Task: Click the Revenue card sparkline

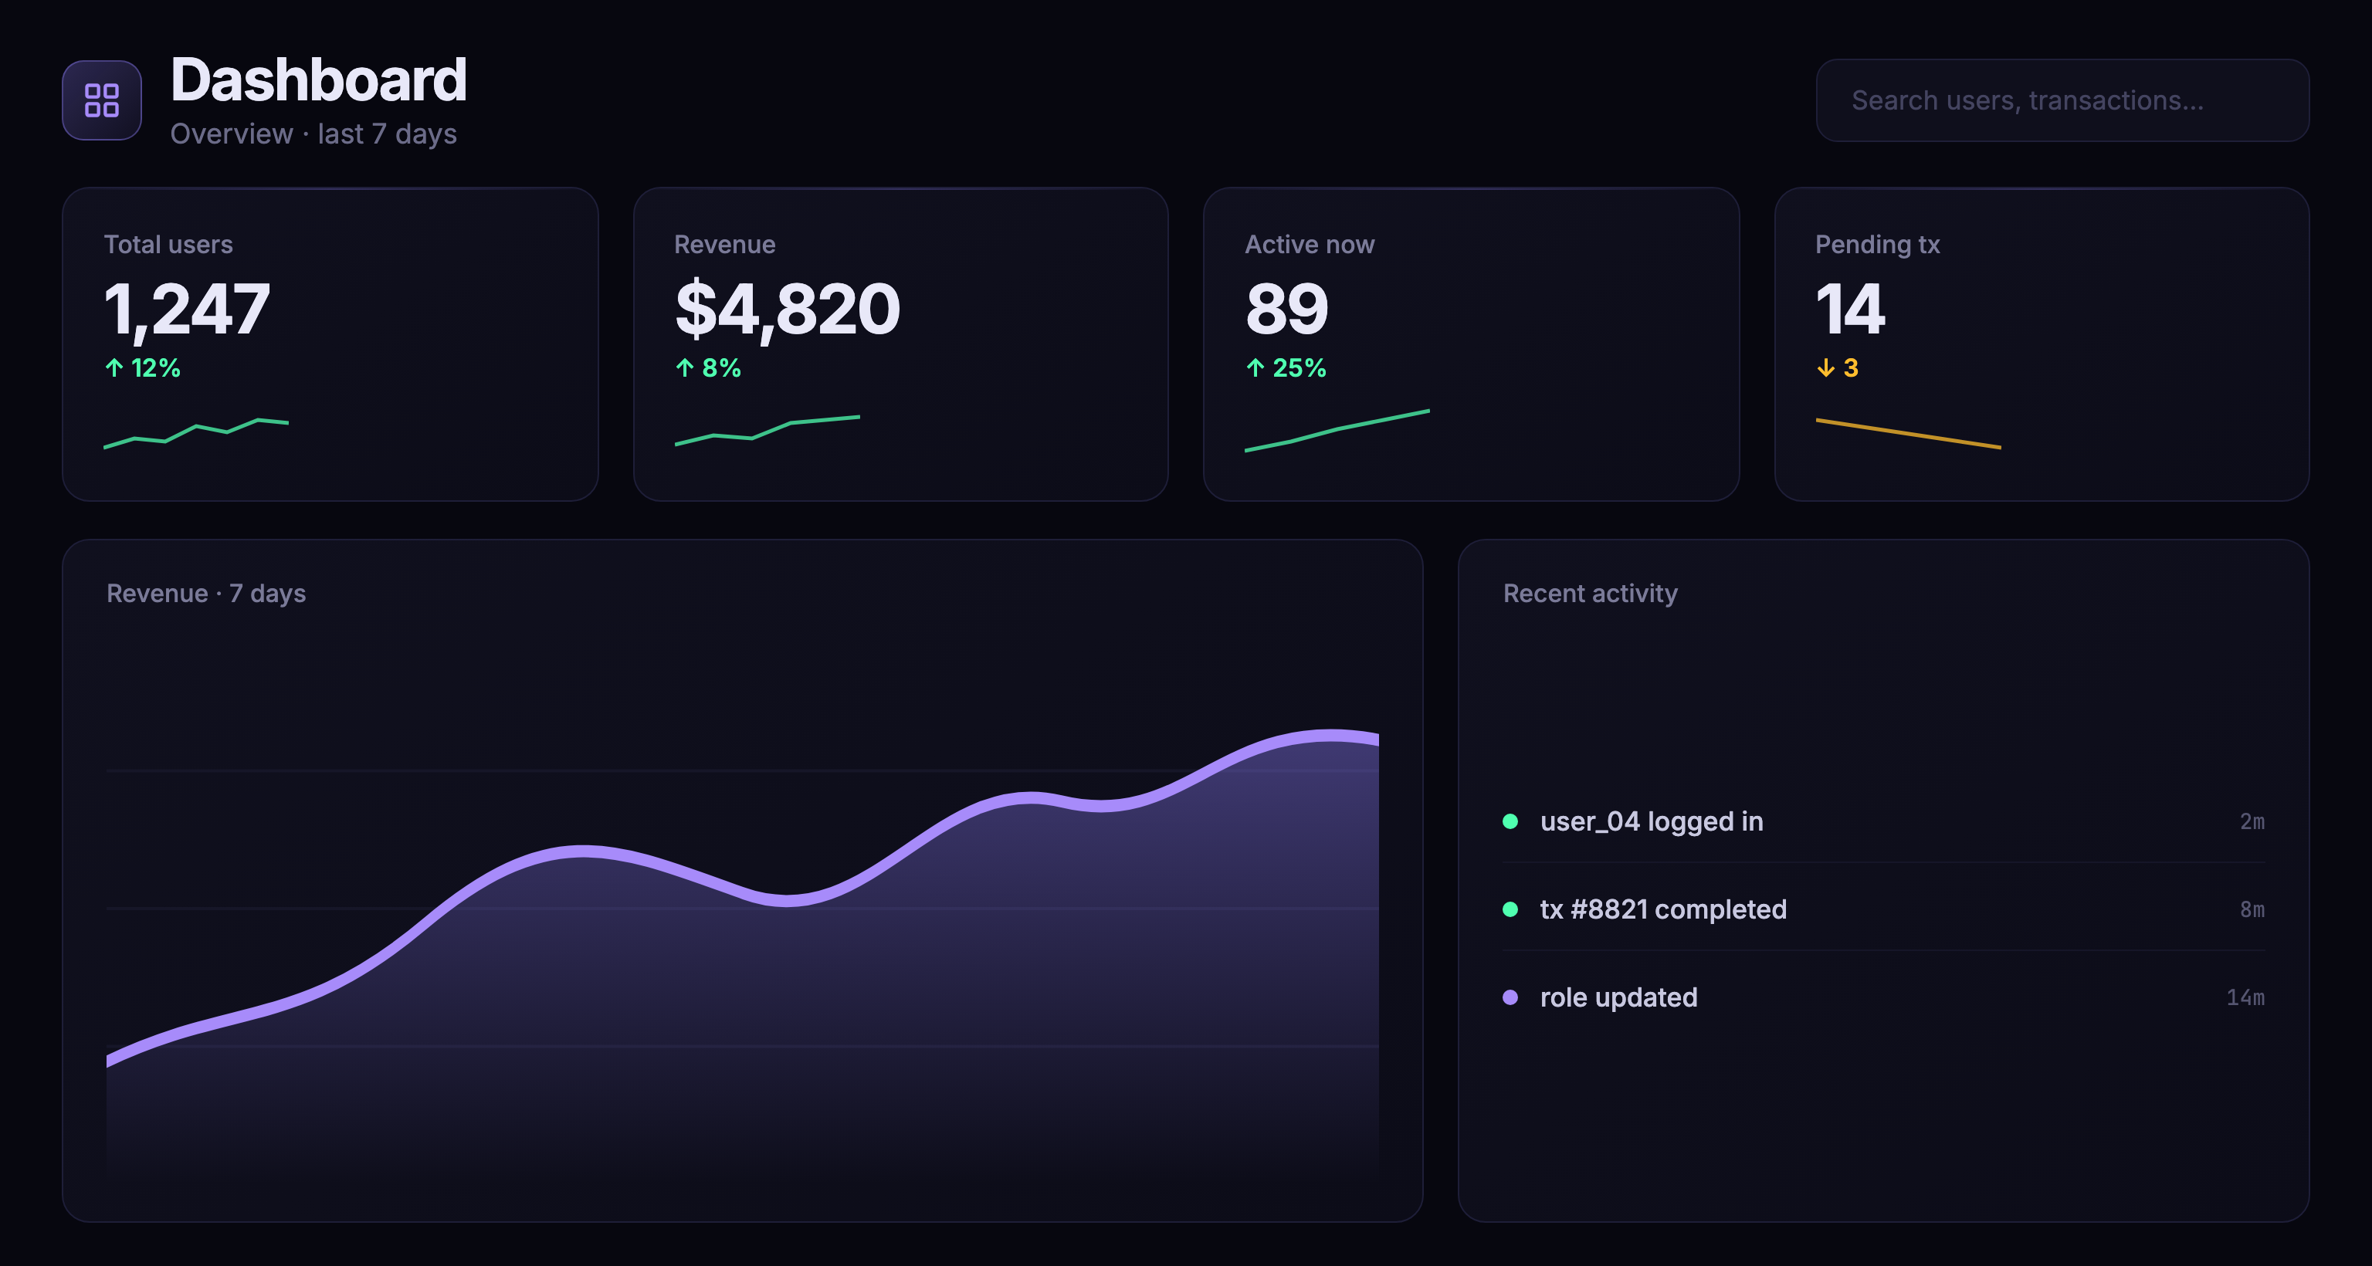Action: point(767,430)
